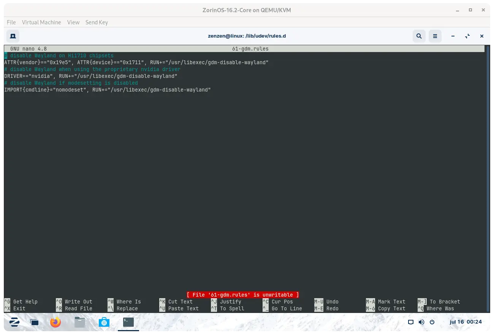Screen dimensions: 494x335
Task: Click the proprietary nvidia driver comment line
Action: coord(92,69)
